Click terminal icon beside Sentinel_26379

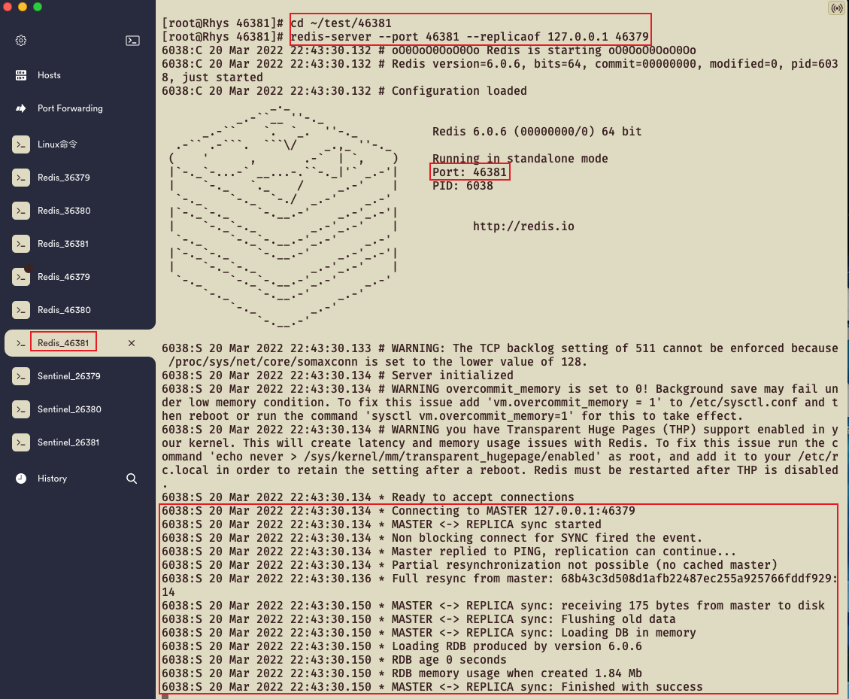21,376
